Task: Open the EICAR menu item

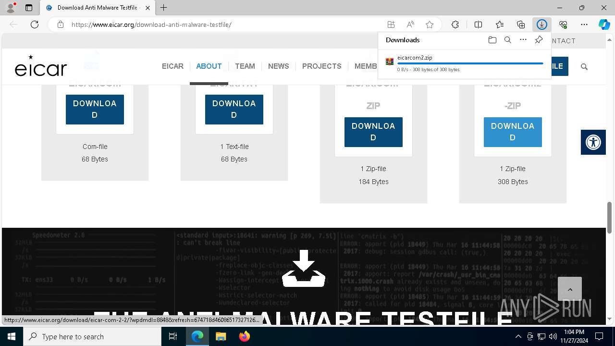Action: (x=172, y=66)
